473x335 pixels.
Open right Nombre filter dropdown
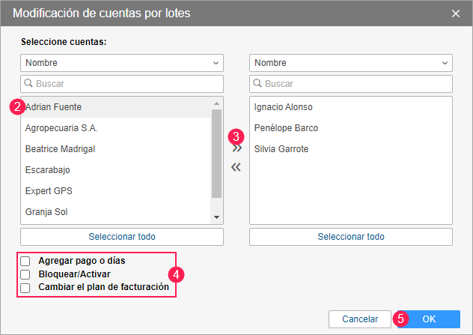pyautogui.click(x=350, y=63)
